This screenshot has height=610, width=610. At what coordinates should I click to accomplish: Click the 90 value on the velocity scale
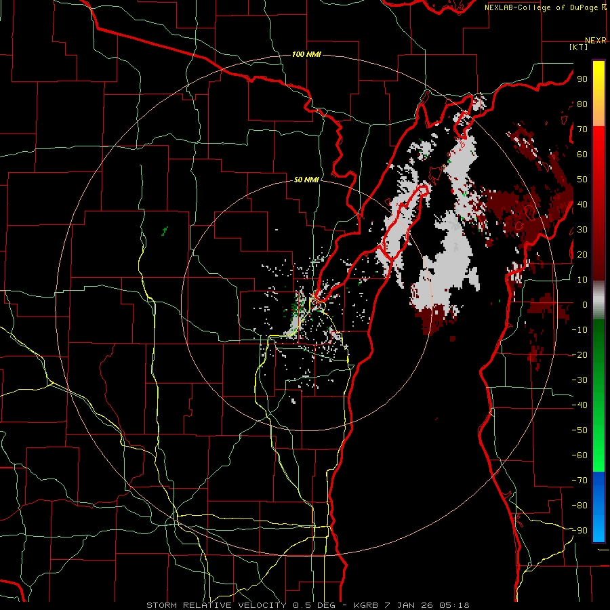coord(582,79)
